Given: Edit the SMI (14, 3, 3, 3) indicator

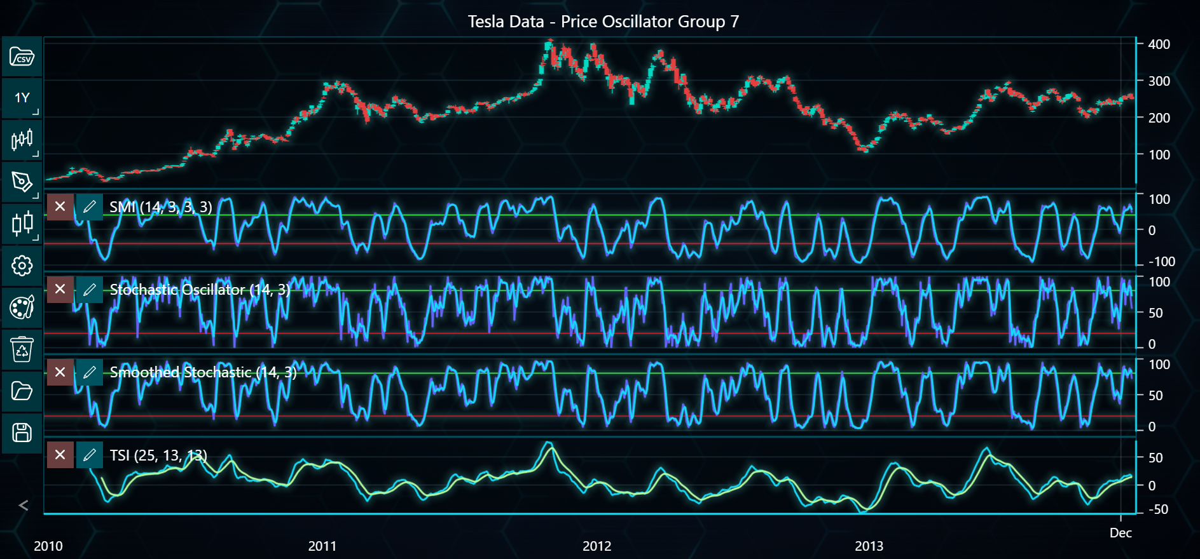Looking at the screenshot, I should [90, 206].
